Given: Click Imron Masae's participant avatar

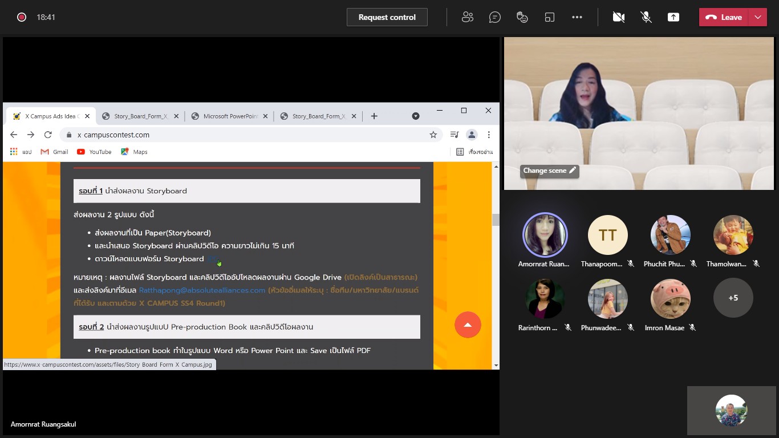Looking at the screenshot, I should click(671, 298).
